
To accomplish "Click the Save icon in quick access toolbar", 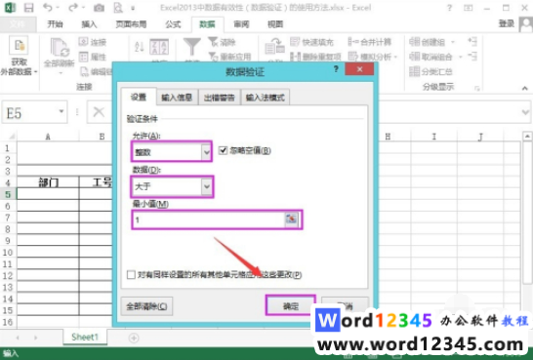I will (29, 8).
